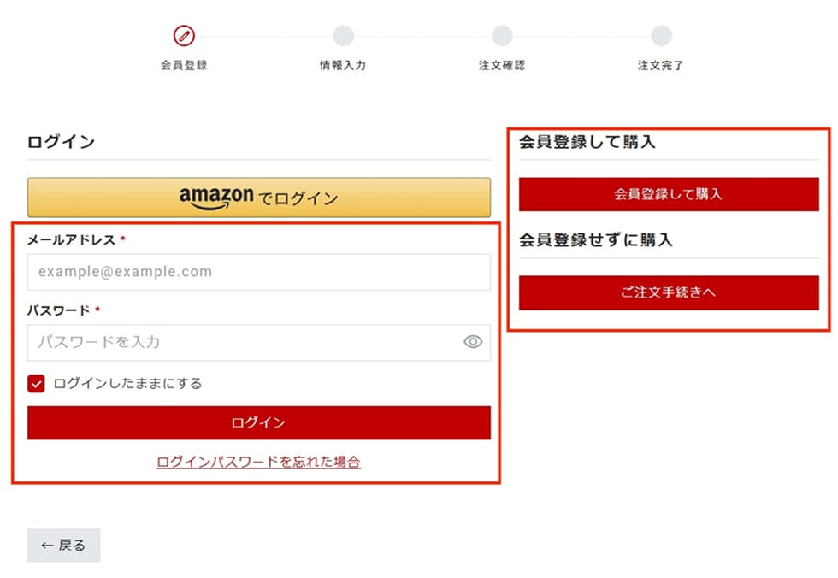
Task: Click the ログイン section heading
Action: [x=61, y=142]
